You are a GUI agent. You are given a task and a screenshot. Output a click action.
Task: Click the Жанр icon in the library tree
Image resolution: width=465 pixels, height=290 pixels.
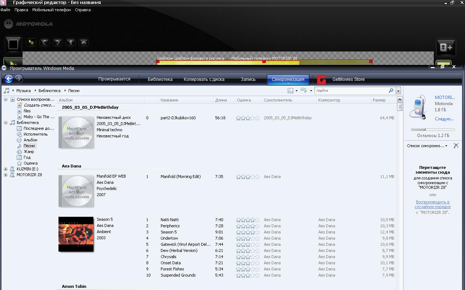(20, 152)
